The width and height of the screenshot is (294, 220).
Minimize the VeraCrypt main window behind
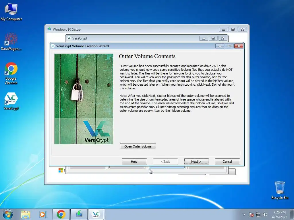click(204, 38)
